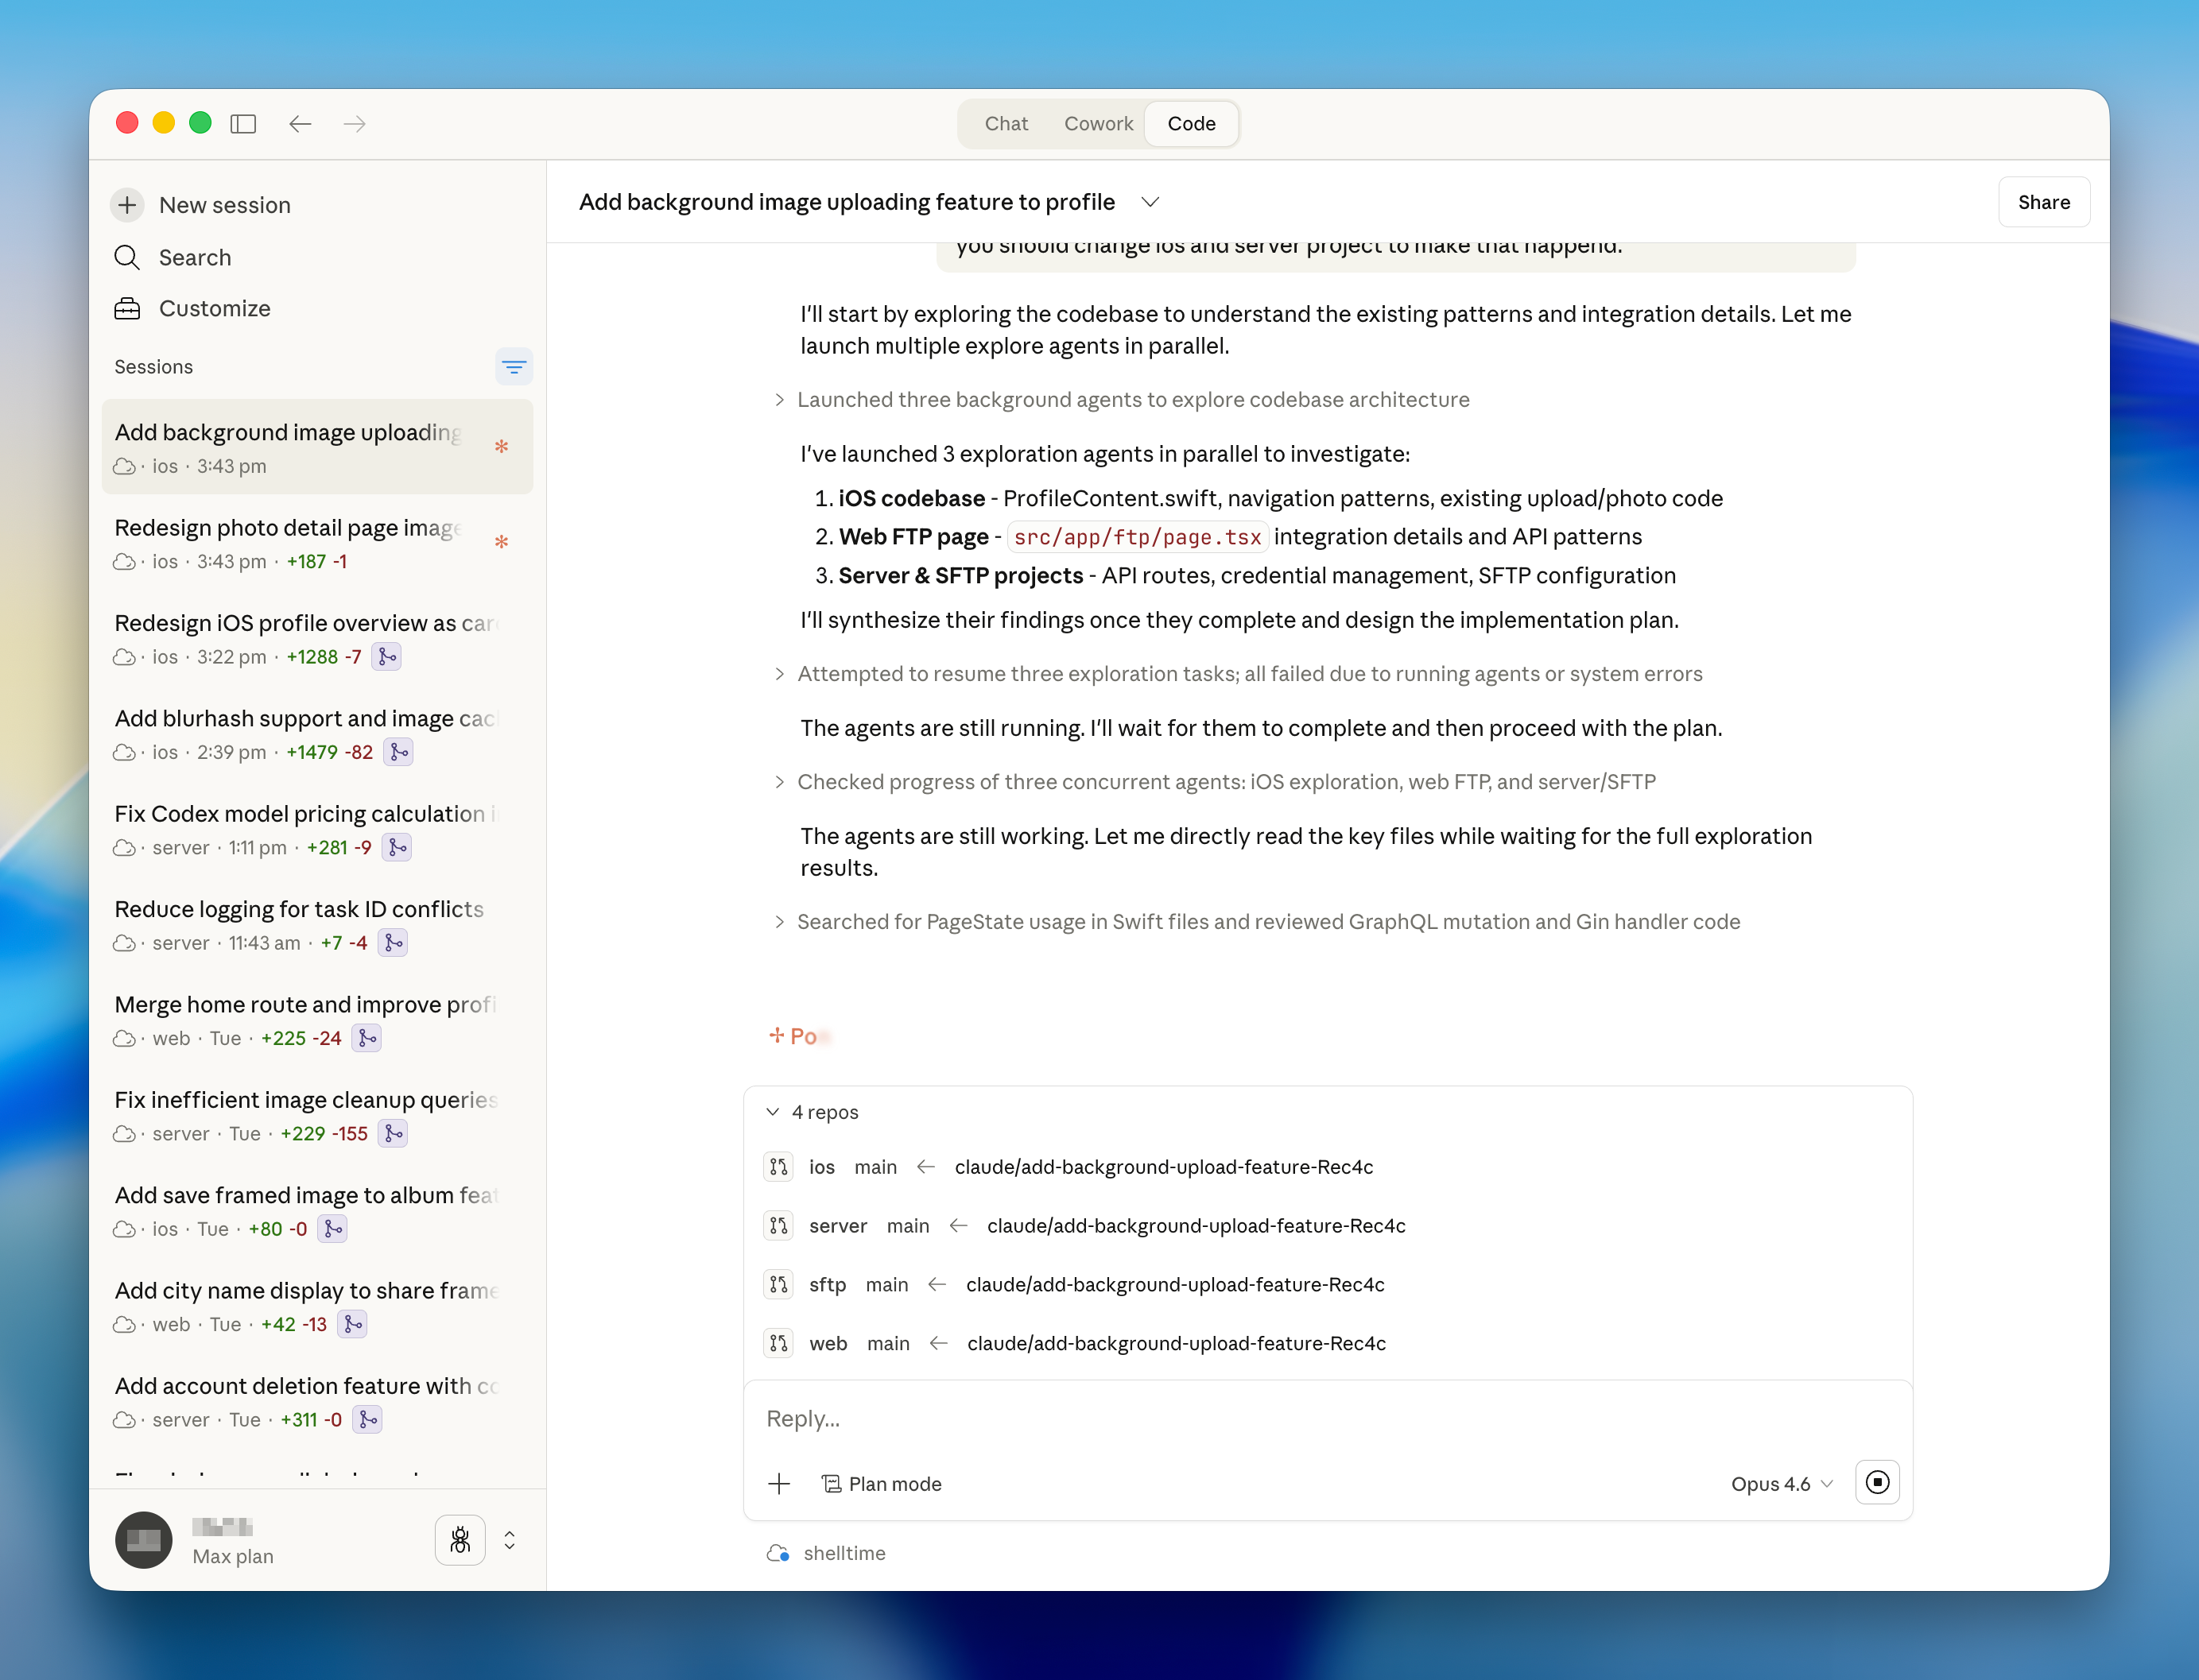The height and width of the screenshot is (1680, 2199).
Task: Click the Share button
Action: tap(2043, 202)
